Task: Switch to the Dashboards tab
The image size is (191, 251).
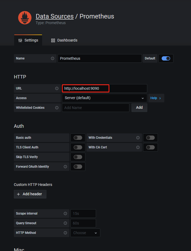Action: tap(64, 40)
